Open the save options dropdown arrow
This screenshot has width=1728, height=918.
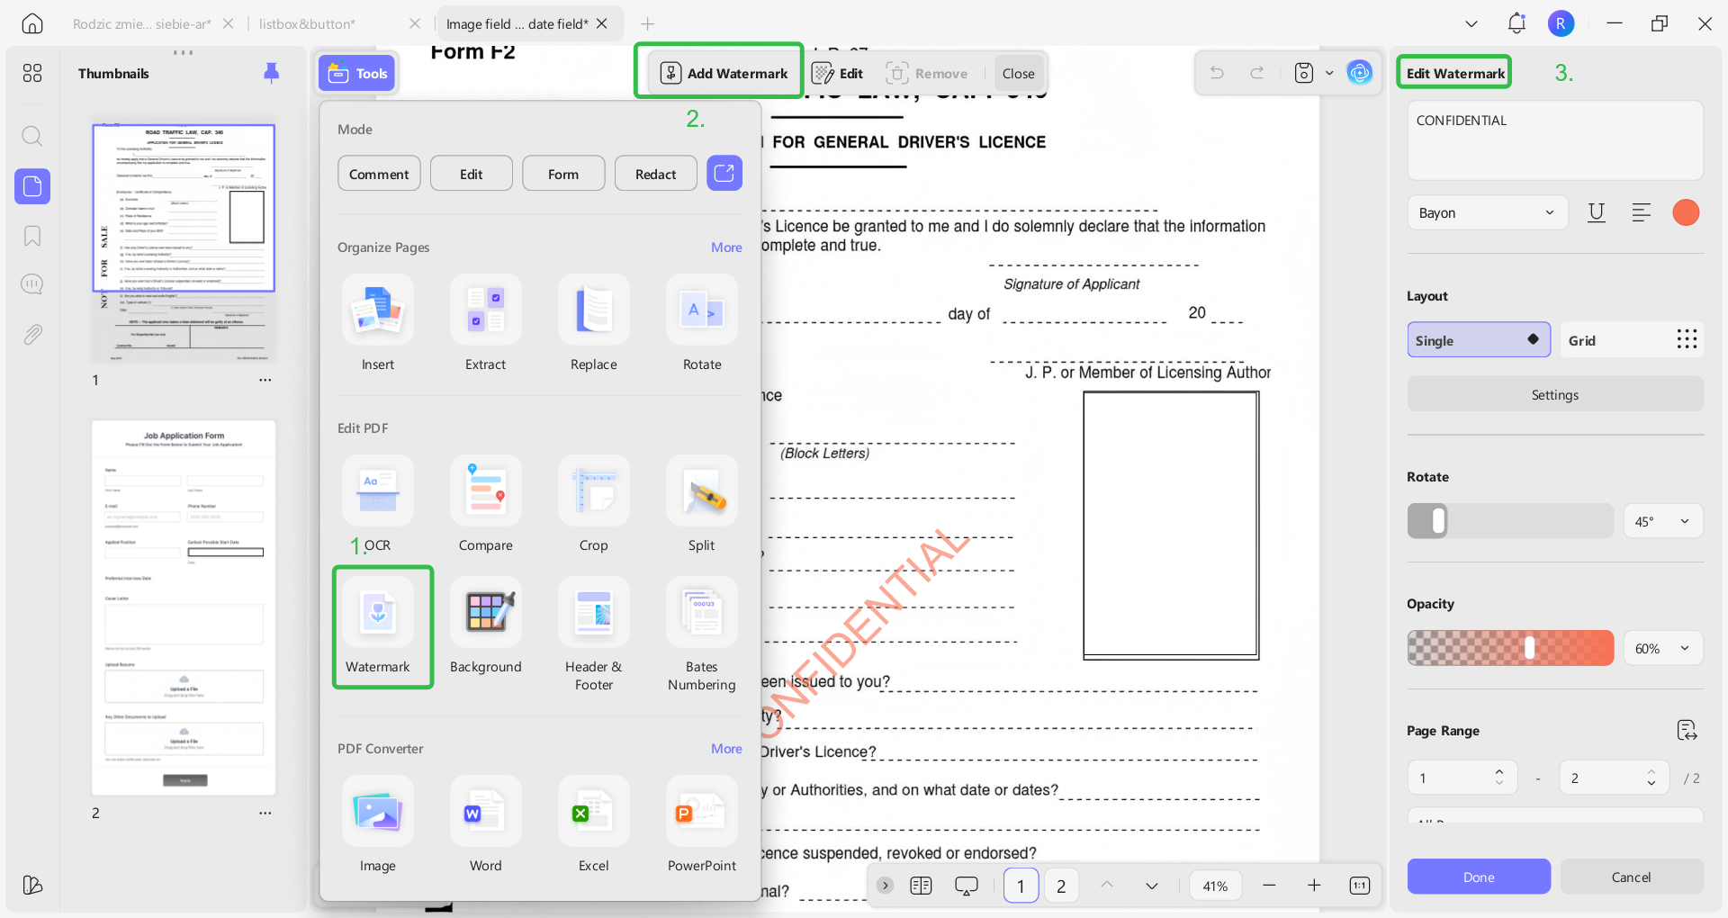1329,73
